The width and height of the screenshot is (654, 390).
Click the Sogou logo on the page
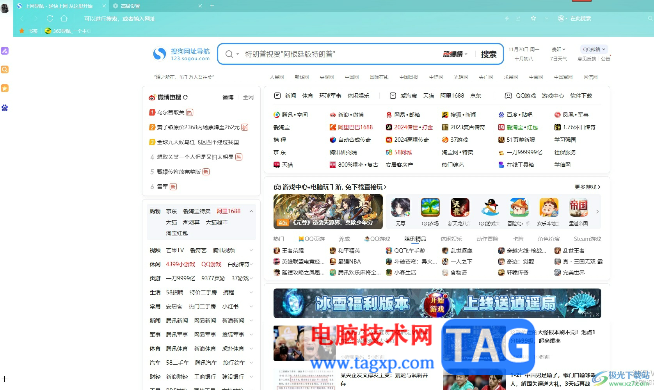(181, 54)
